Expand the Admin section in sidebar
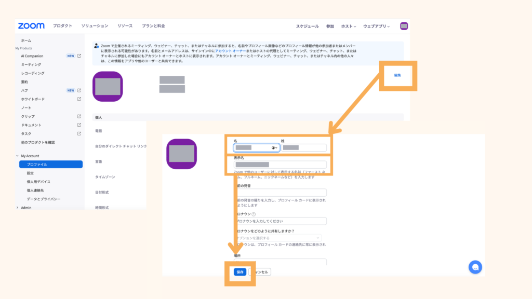This screenshot has width=532, height=299. [17, 208]
